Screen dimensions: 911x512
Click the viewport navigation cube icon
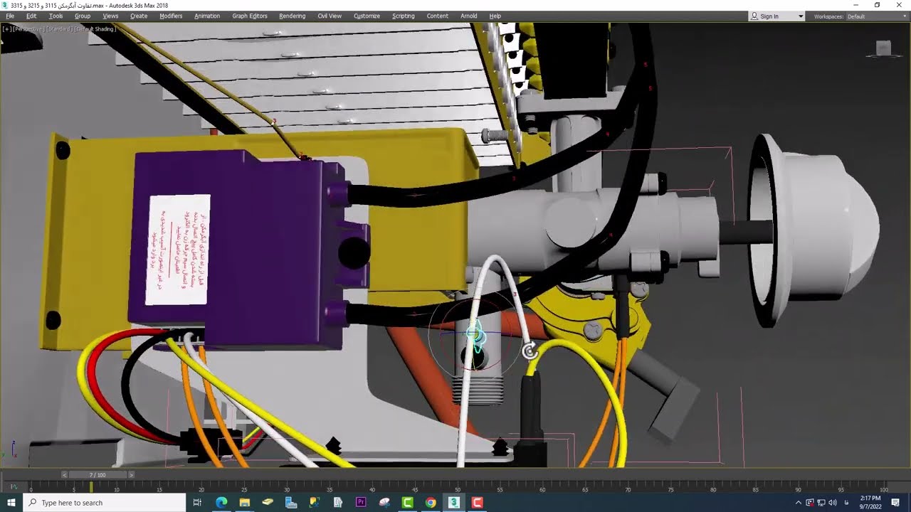coord(883,48)
